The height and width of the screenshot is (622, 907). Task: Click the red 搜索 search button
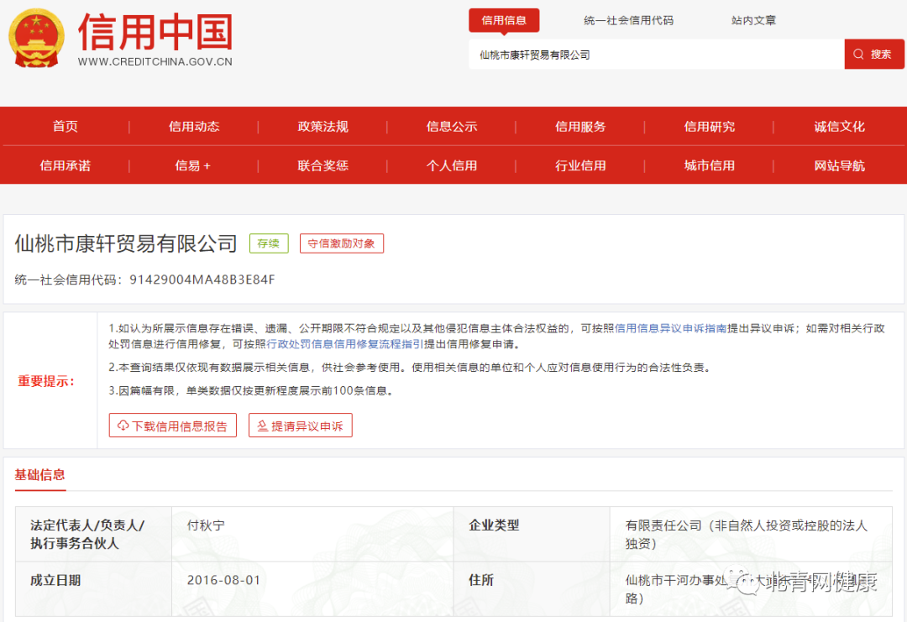[x=873, y=53]
